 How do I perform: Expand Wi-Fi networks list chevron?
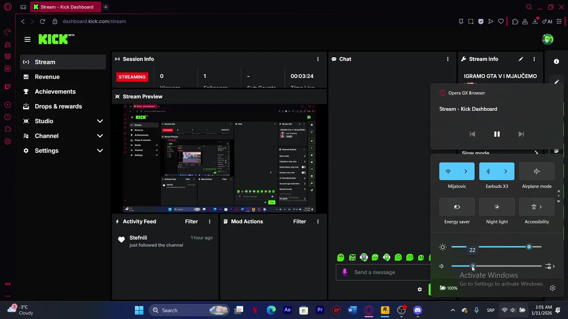click(x=465, y=171)
